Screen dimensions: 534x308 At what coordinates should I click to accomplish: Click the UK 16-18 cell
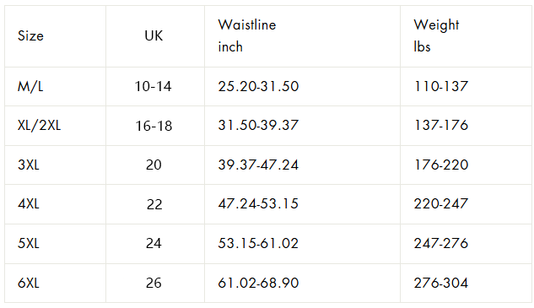point(155,126)
